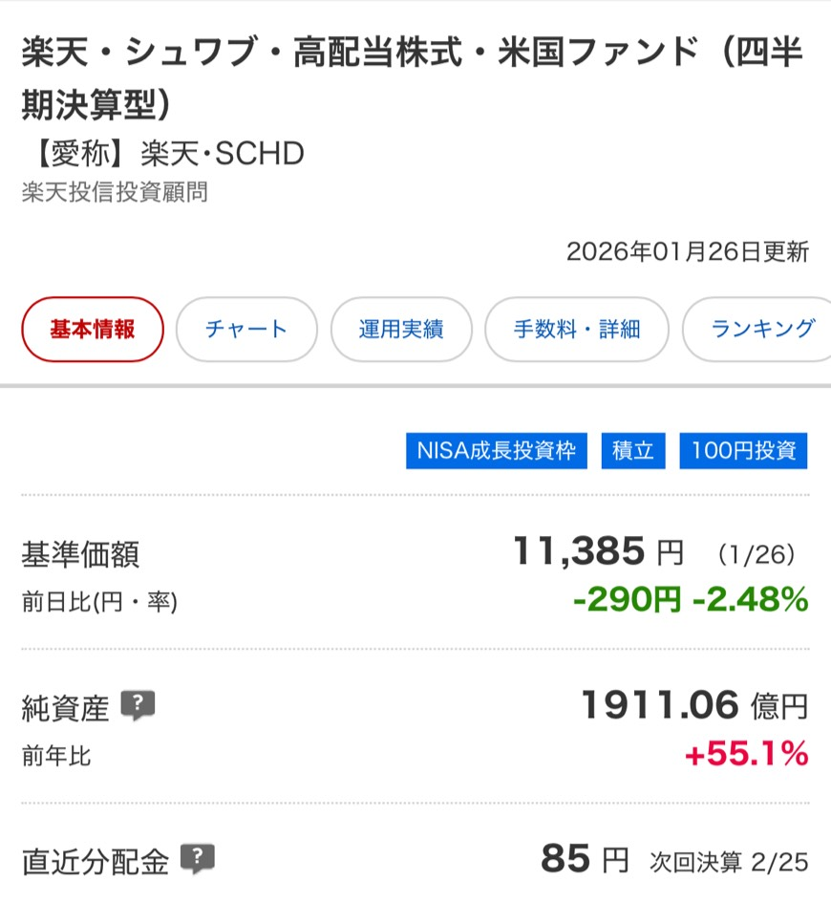Tap the 1911.06 億円 net assets value
The width and height of the screenshot is (831, 903).
[x=693, y=706]
